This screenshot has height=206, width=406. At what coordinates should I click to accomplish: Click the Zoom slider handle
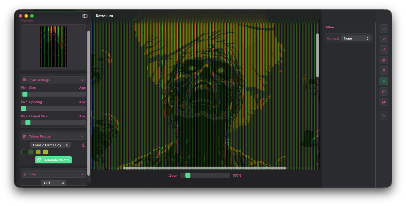(x=188, y=175)
